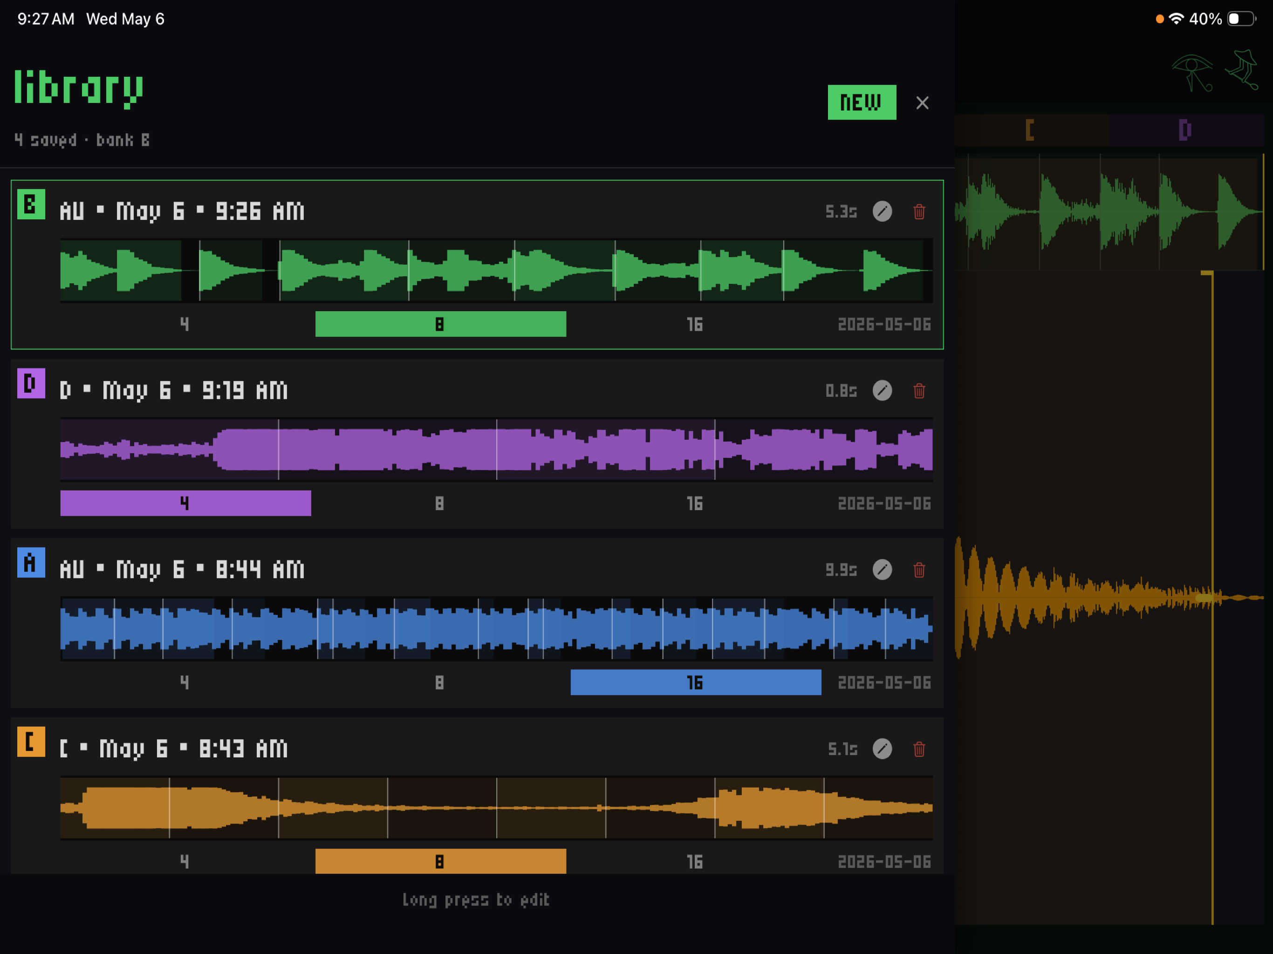Edit the 8:44 AM recording name
This screenshot has height=954, width=1273.
click(x=882, y=570)
